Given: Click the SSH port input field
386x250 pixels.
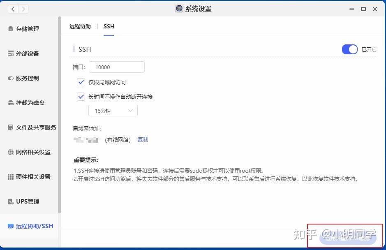Looking at the screenshot, I should [116, 67].
